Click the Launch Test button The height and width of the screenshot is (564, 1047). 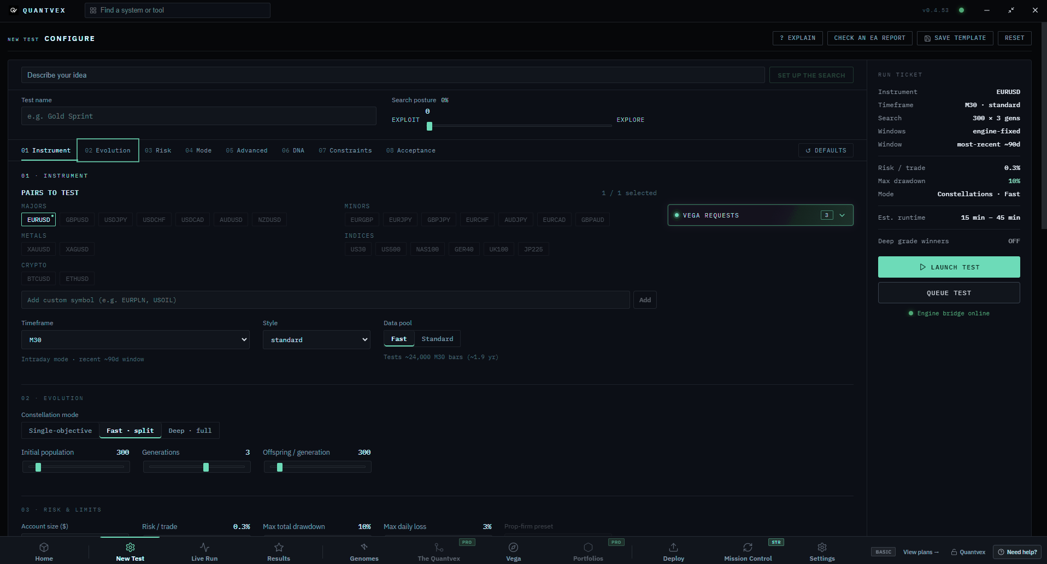[949, 267]
